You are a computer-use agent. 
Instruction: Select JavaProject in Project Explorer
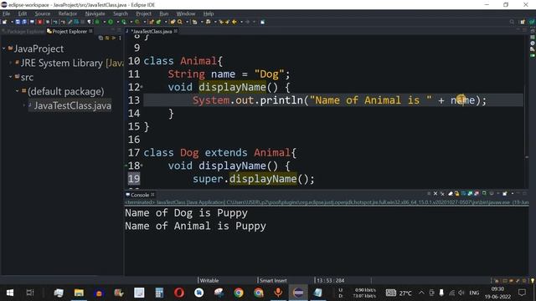39,48
